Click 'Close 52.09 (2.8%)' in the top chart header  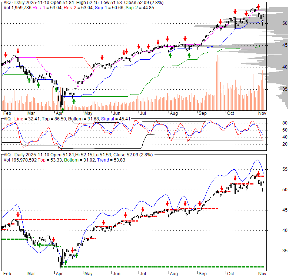click(144, 3)
